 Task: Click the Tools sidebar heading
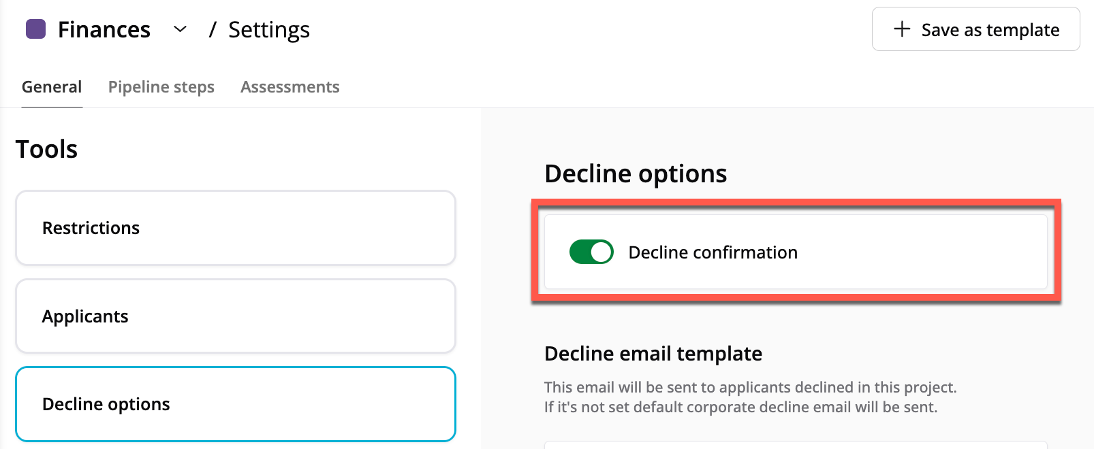[46, 149]
